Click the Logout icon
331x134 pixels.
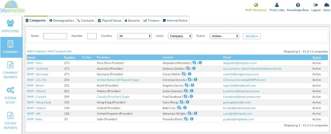pyautogui.click(x=316, y=5)
